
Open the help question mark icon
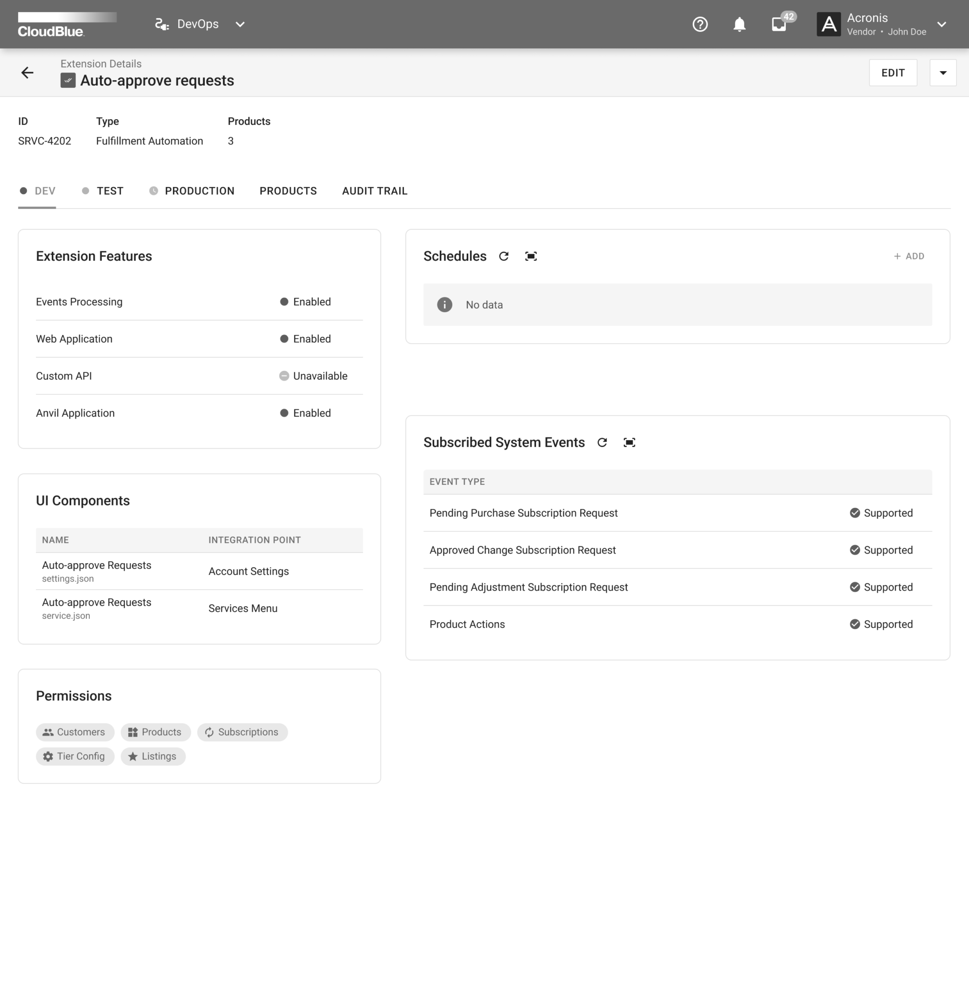[x=700, y=25]
